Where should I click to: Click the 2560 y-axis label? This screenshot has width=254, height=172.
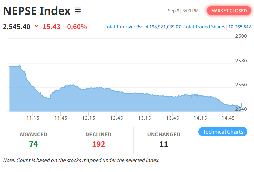(x=241, y=85)
